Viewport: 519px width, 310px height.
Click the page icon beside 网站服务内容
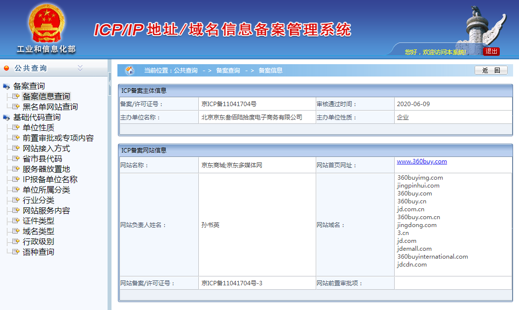point(16,210)
